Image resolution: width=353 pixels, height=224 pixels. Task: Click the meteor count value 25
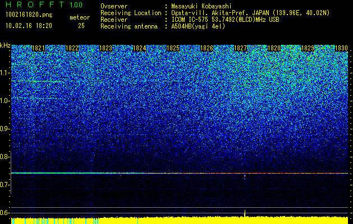[81, 26]
